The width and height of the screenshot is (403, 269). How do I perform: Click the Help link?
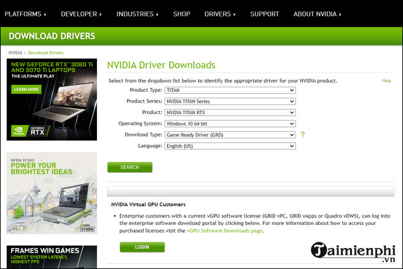point(386,81)
